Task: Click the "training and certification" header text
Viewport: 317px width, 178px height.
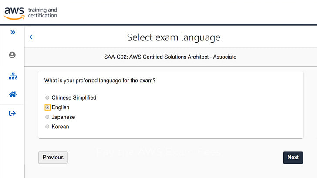Action: (42, 13)
